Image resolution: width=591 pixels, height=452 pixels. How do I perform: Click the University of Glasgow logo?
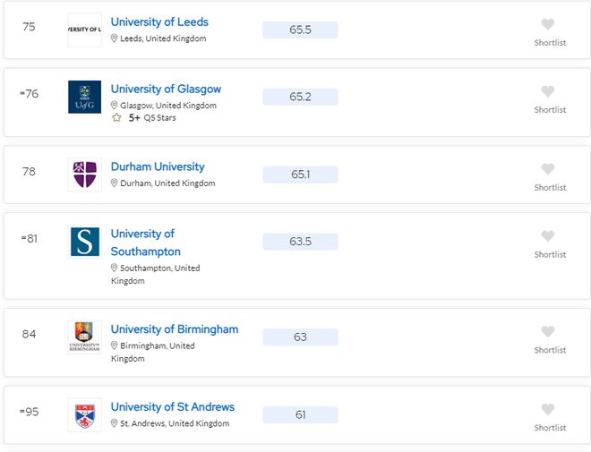coord(84,97)
